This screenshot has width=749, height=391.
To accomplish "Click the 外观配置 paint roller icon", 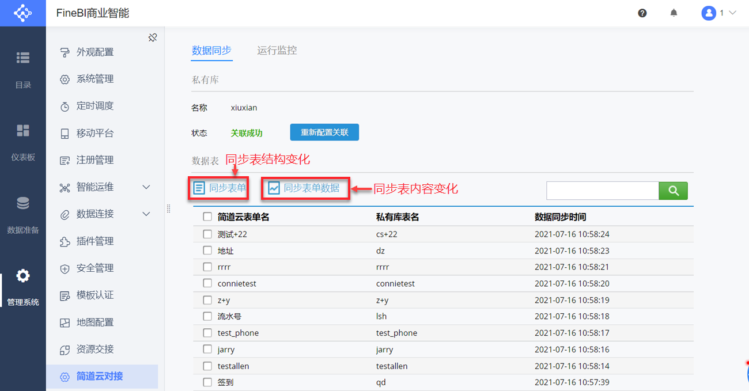I will pyautogui.click(x=65, y=52).
